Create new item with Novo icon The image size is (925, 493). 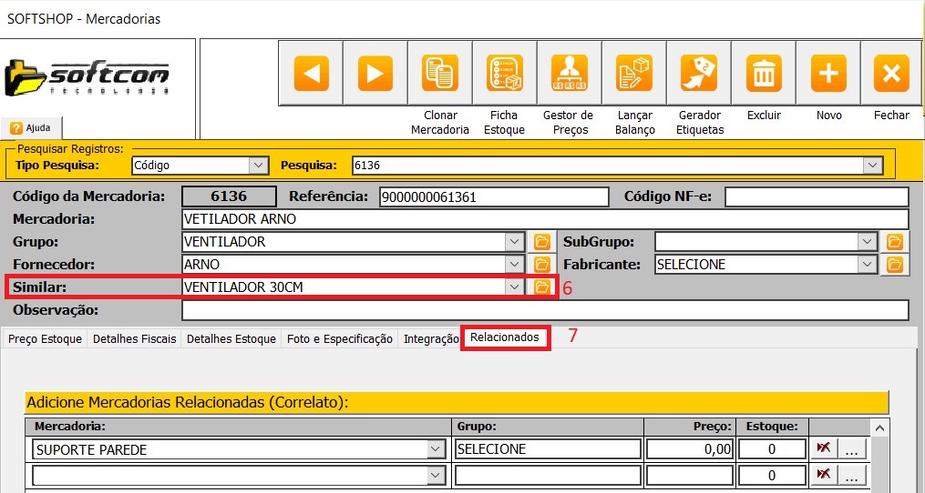pos(828,74)
